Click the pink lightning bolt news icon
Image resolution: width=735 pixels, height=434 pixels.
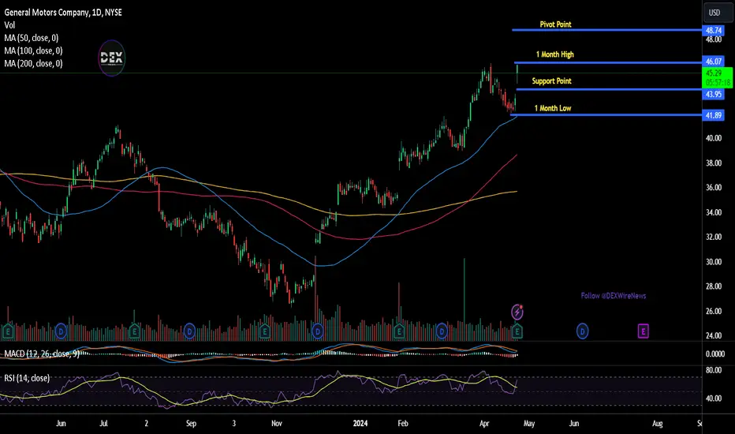click(517, 312)
